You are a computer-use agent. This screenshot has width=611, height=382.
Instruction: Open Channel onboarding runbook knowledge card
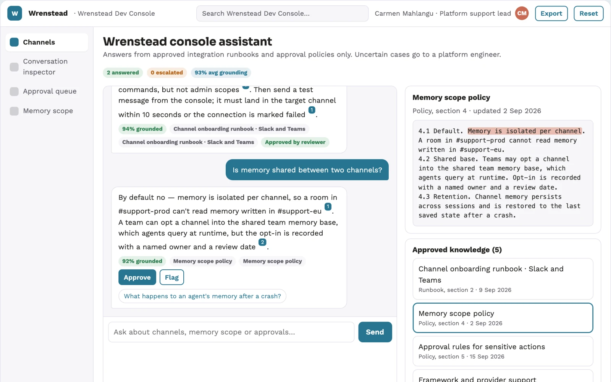click(503, 279)
